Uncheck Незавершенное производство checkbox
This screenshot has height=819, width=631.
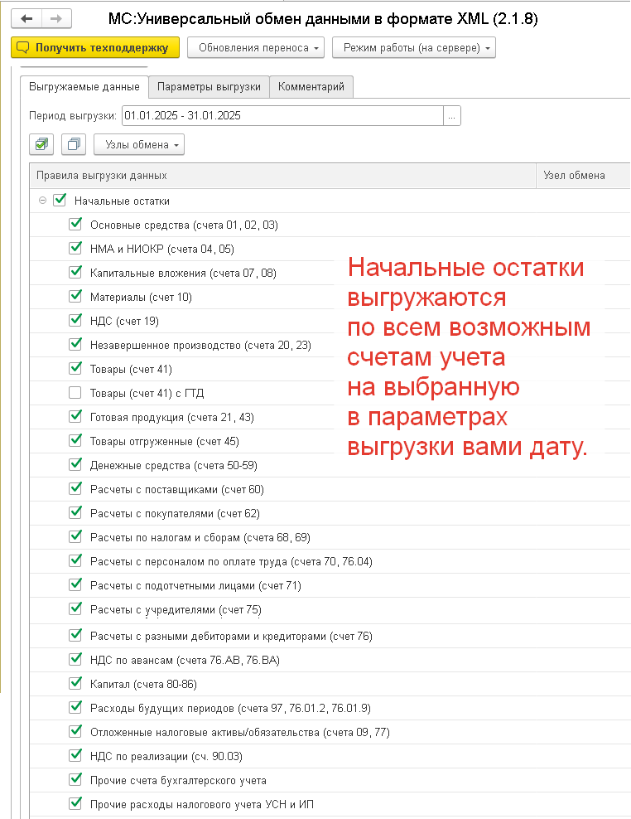point(75,344)
